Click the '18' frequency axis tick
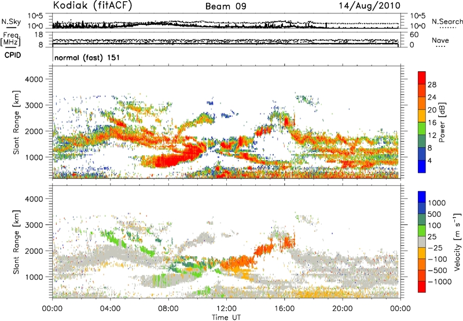Viewport: 463px width, 321px height. pyautogui.click(x=39, y=35)
